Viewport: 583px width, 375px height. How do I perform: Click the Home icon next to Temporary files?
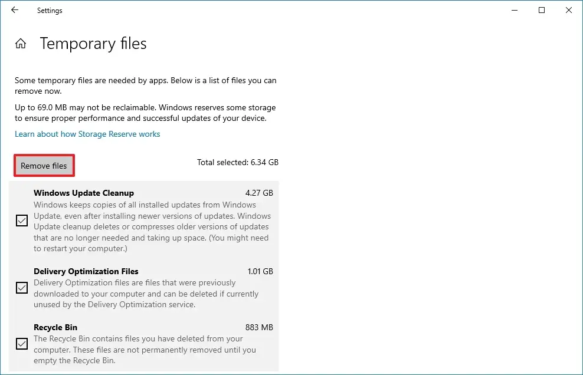coord(21,42)
